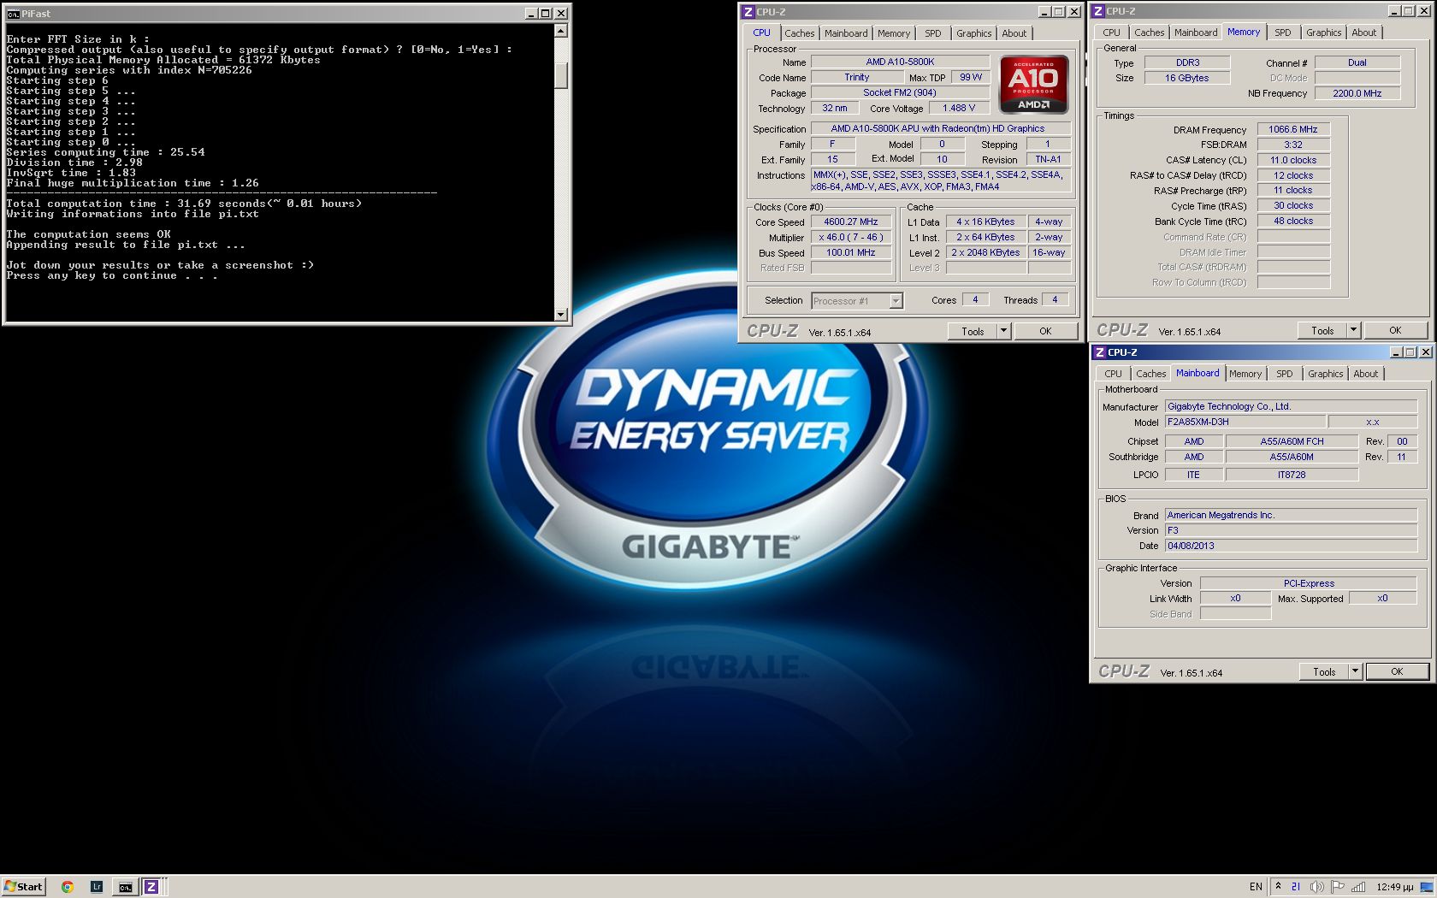Click the mainboard Model value F2A85XM-D3H

(1245, 422)
